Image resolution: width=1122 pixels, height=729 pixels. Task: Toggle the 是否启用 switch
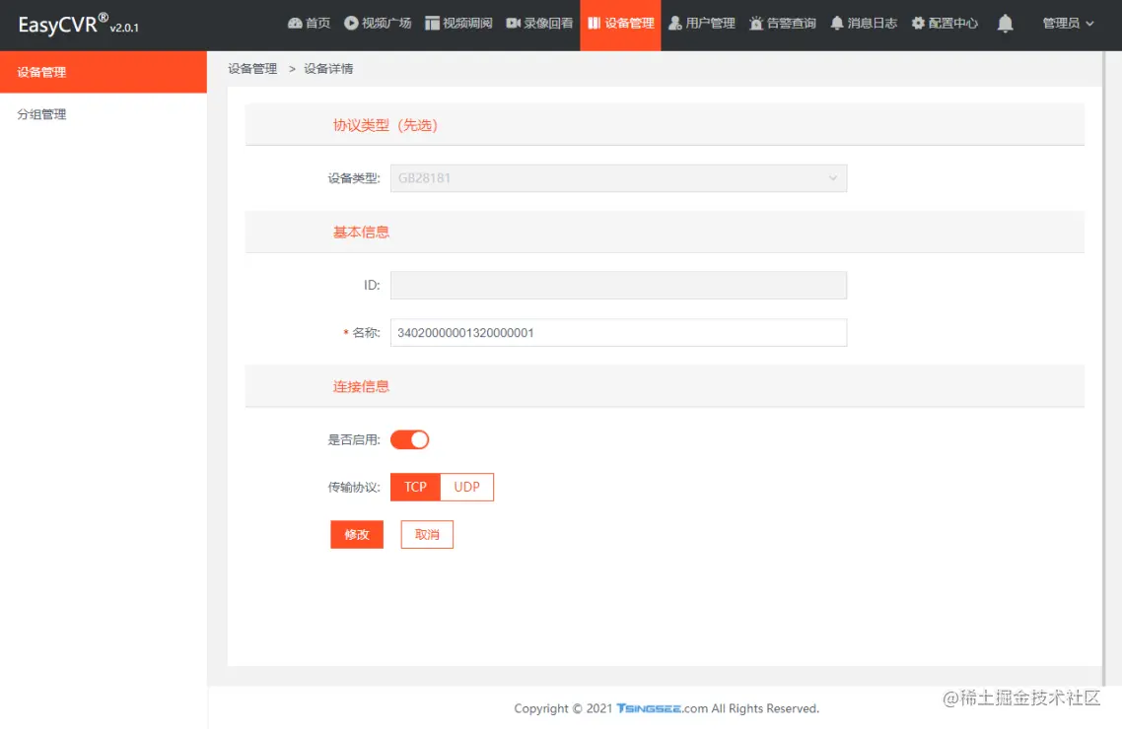(x=409, y=439)
